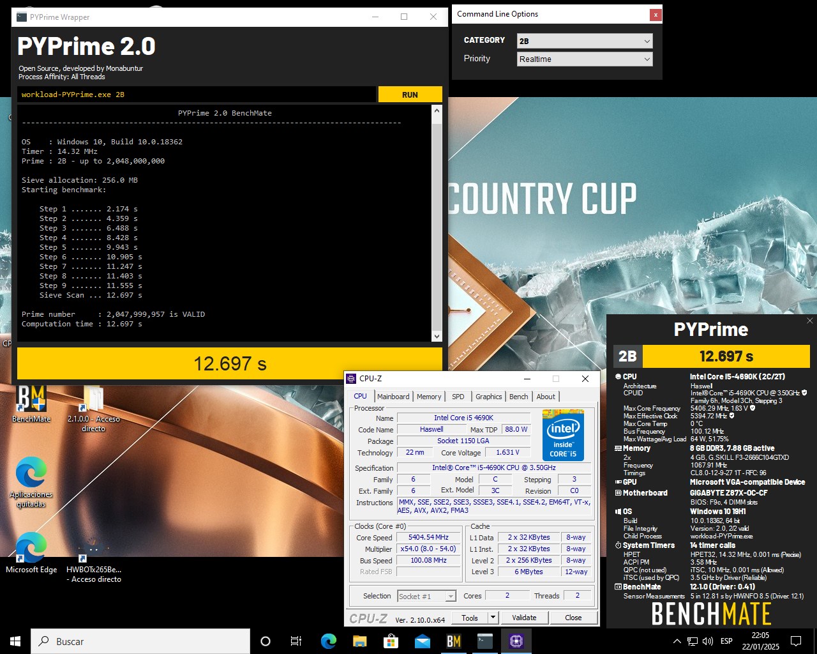Switch to the SPD tab in CPU-Z
This screenshot has width=817, height=654.
coord(458,397)
